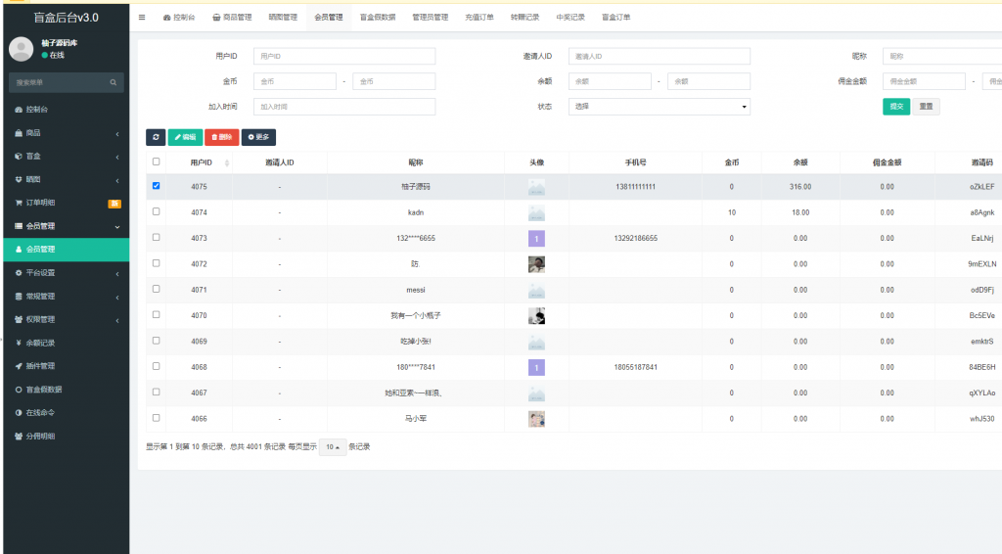1002x554 pixels.
Task: Check the checkbox for user 4071
Action: click(156, 289)
